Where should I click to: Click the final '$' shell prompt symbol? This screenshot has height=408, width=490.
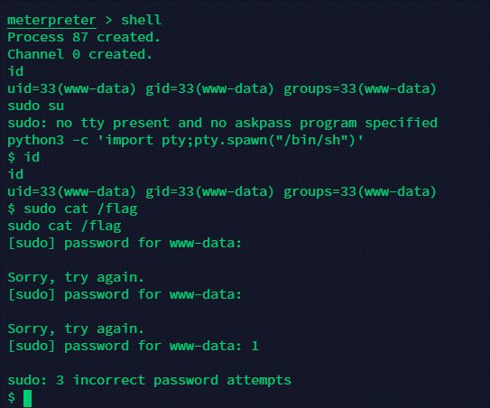pyautogui.click(x=11, y=397)
